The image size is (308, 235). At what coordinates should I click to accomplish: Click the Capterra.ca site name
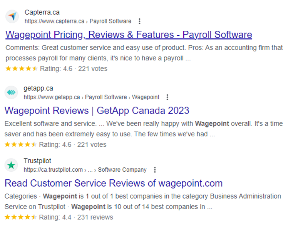[42, 12]
